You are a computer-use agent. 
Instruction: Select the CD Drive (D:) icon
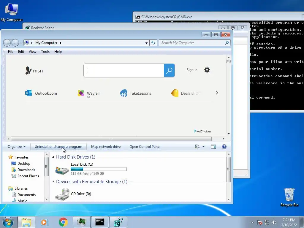62,194
